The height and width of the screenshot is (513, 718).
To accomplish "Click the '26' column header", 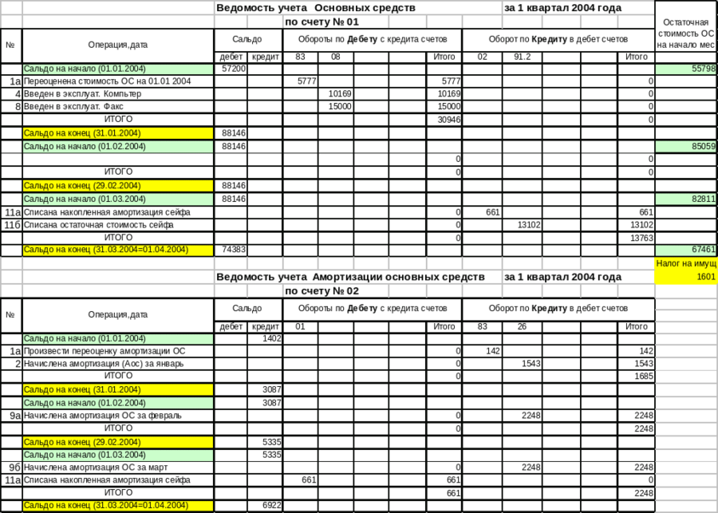I will pos(522,326).
